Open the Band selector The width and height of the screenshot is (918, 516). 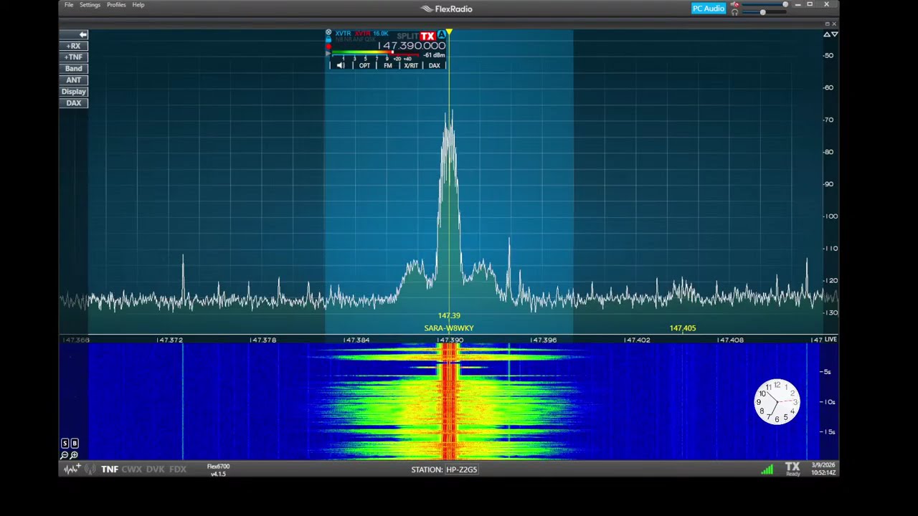point(73,69)
